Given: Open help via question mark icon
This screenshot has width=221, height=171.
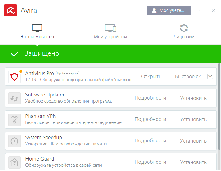Looking at the screenshot, I should pyautogui.click(x=199, y=10).
